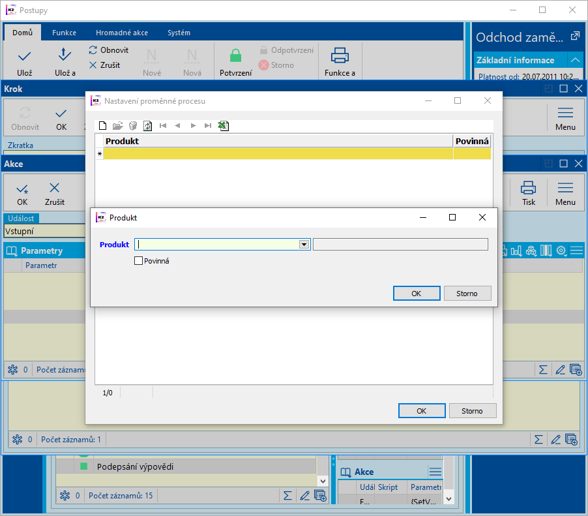This screenshot has width=588, height=516.
Task: Click gear settings icon in Parametry header
Action: click(x=561, y=250)
